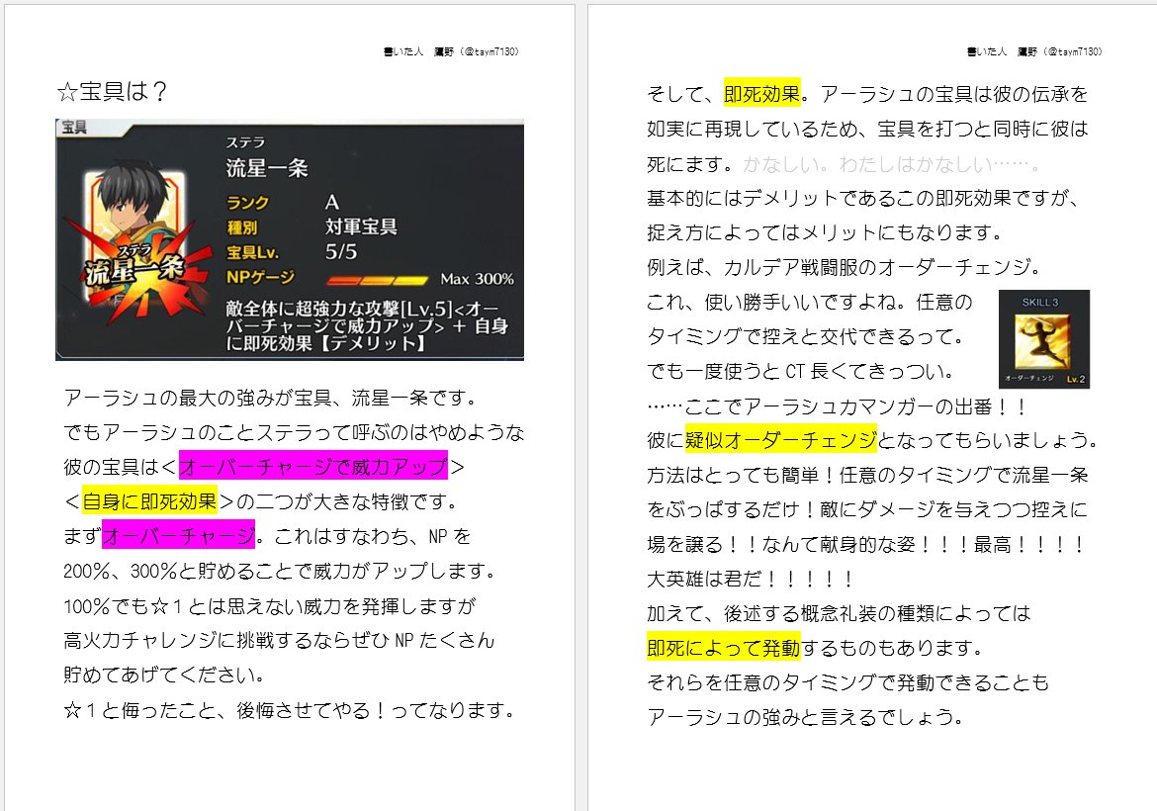Click the Order Change SKILL 3 icon
The width and height of the screenshot is (1157, 811).
pos(1043,338)
